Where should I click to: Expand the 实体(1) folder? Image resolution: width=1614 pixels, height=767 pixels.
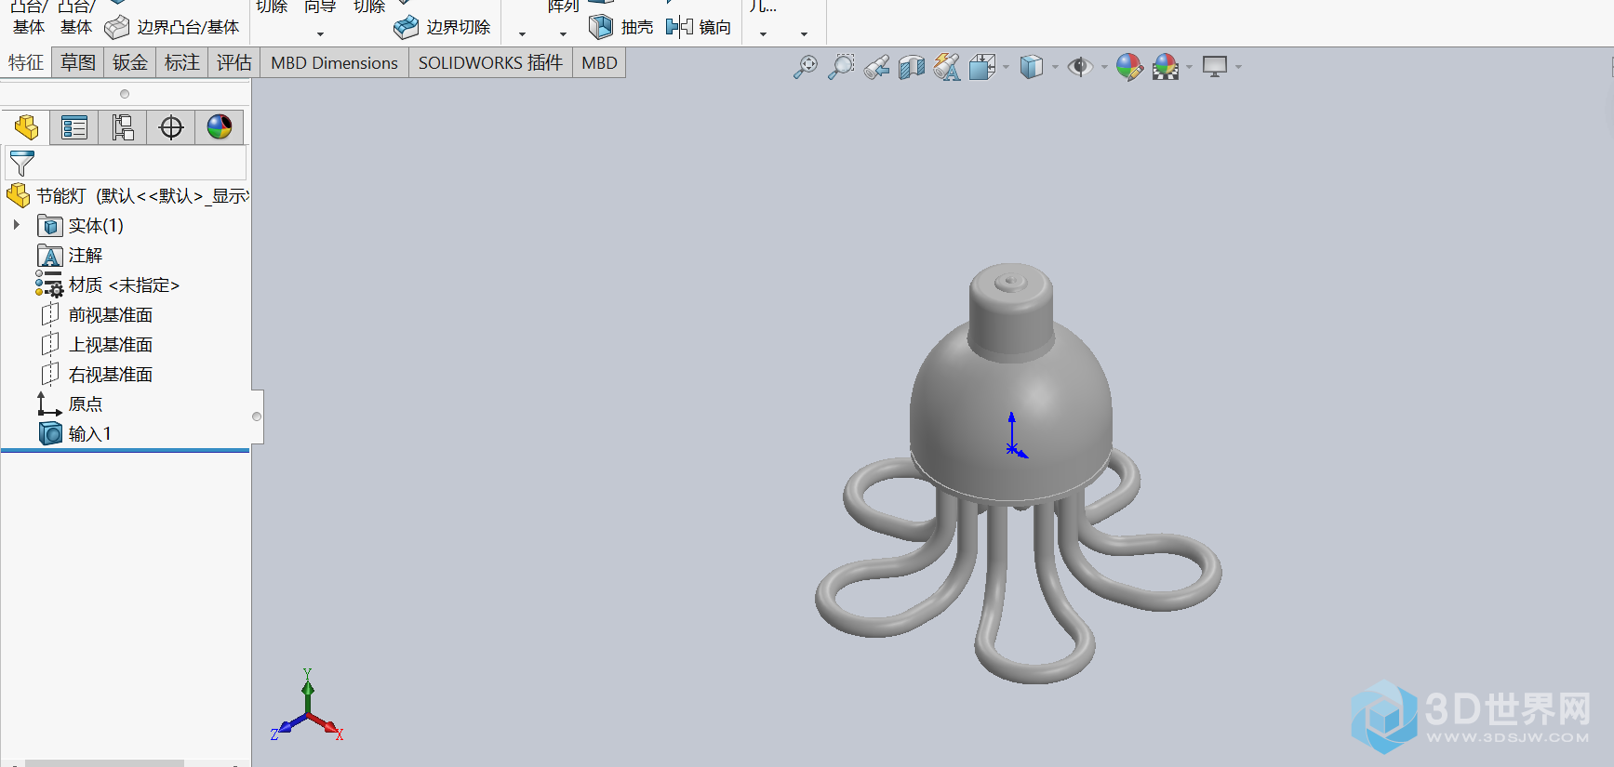(17, 225)
